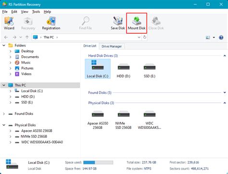
Task: Open the Help menu
Action: pos(47,12)
